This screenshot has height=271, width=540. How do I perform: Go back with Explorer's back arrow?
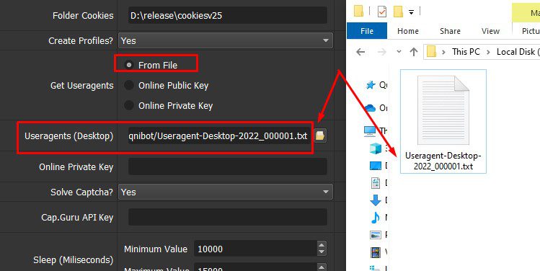click(x=360, y=52)
